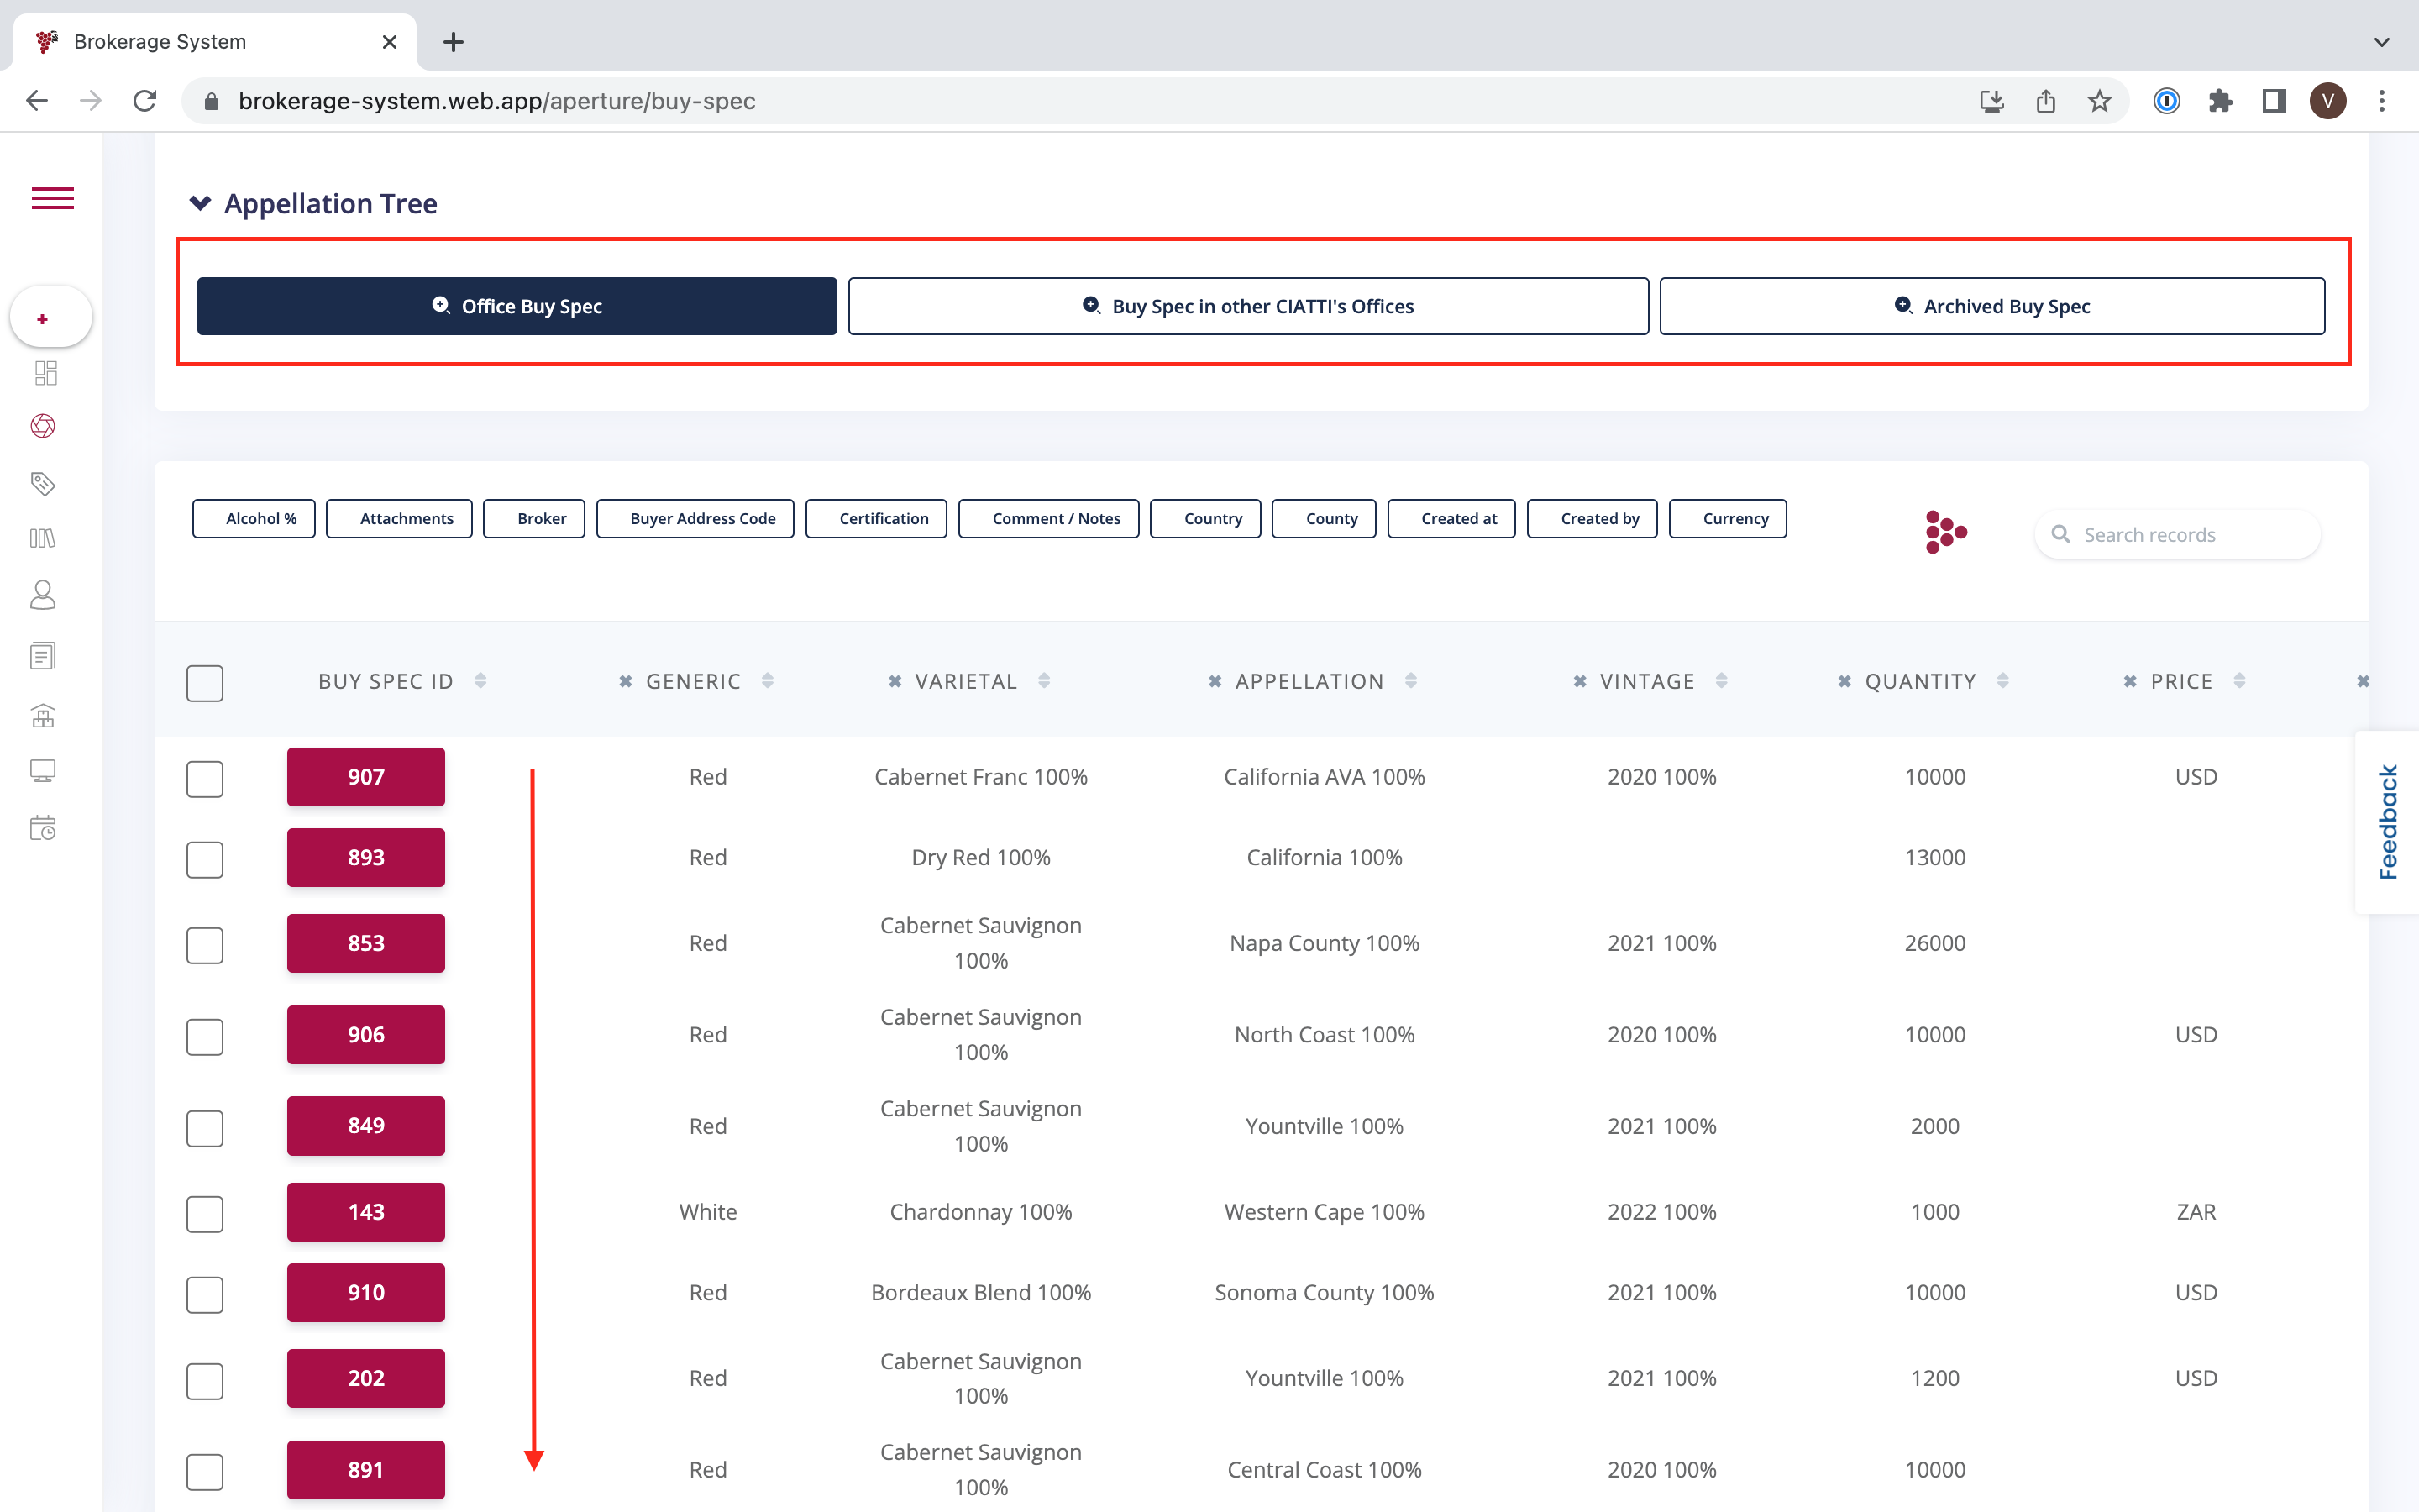
Task: Check the box for buy spec 907
Action: click(205, 778)
